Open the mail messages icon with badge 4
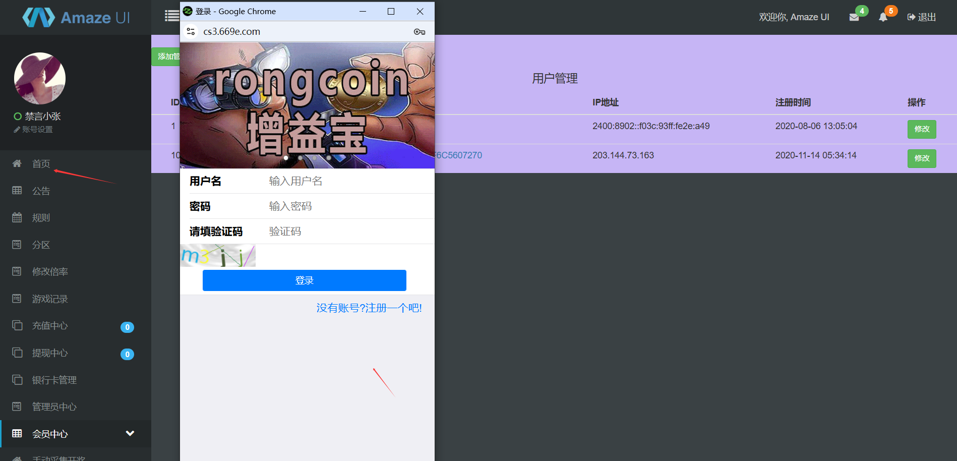The image size is (957, 461). (854, 17)
